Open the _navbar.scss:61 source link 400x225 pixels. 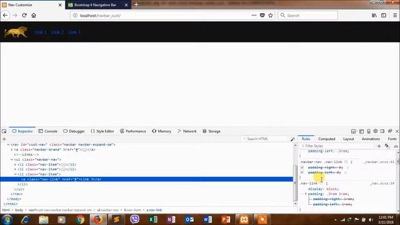click(x=379, y=162)
